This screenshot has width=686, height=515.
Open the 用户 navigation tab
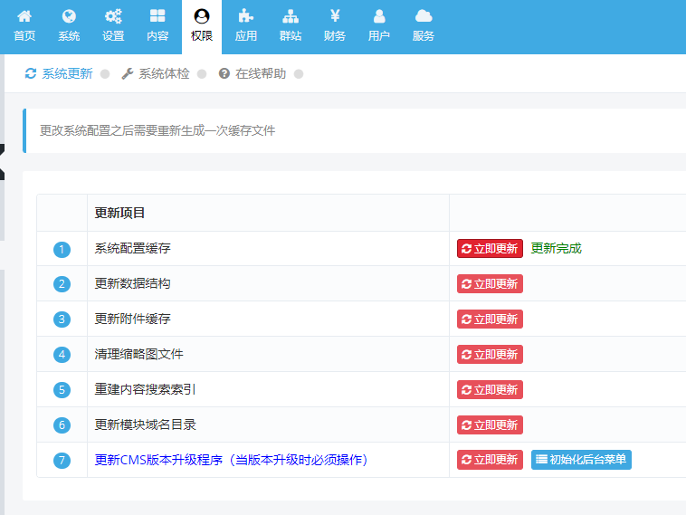click(x=379, y=26)
